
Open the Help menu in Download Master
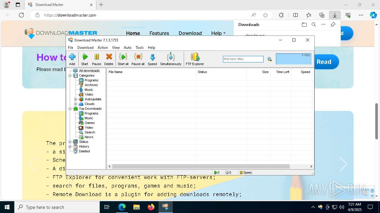pos(151,47)
